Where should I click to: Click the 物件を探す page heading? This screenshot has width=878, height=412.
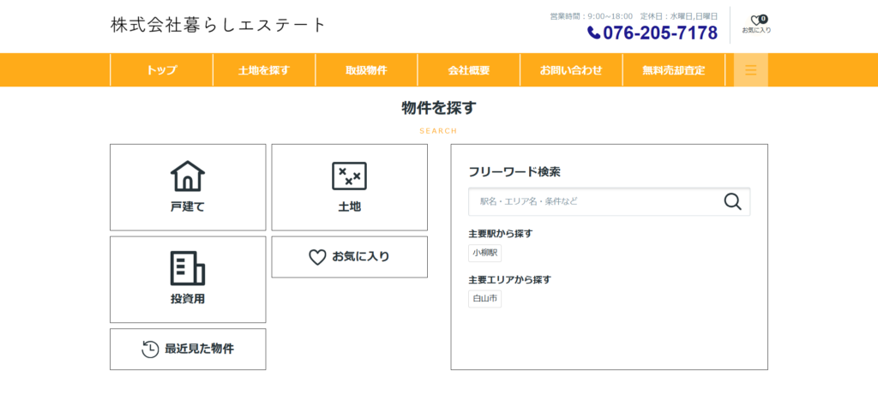439,108
